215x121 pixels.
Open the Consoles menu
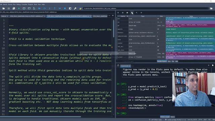24,4
